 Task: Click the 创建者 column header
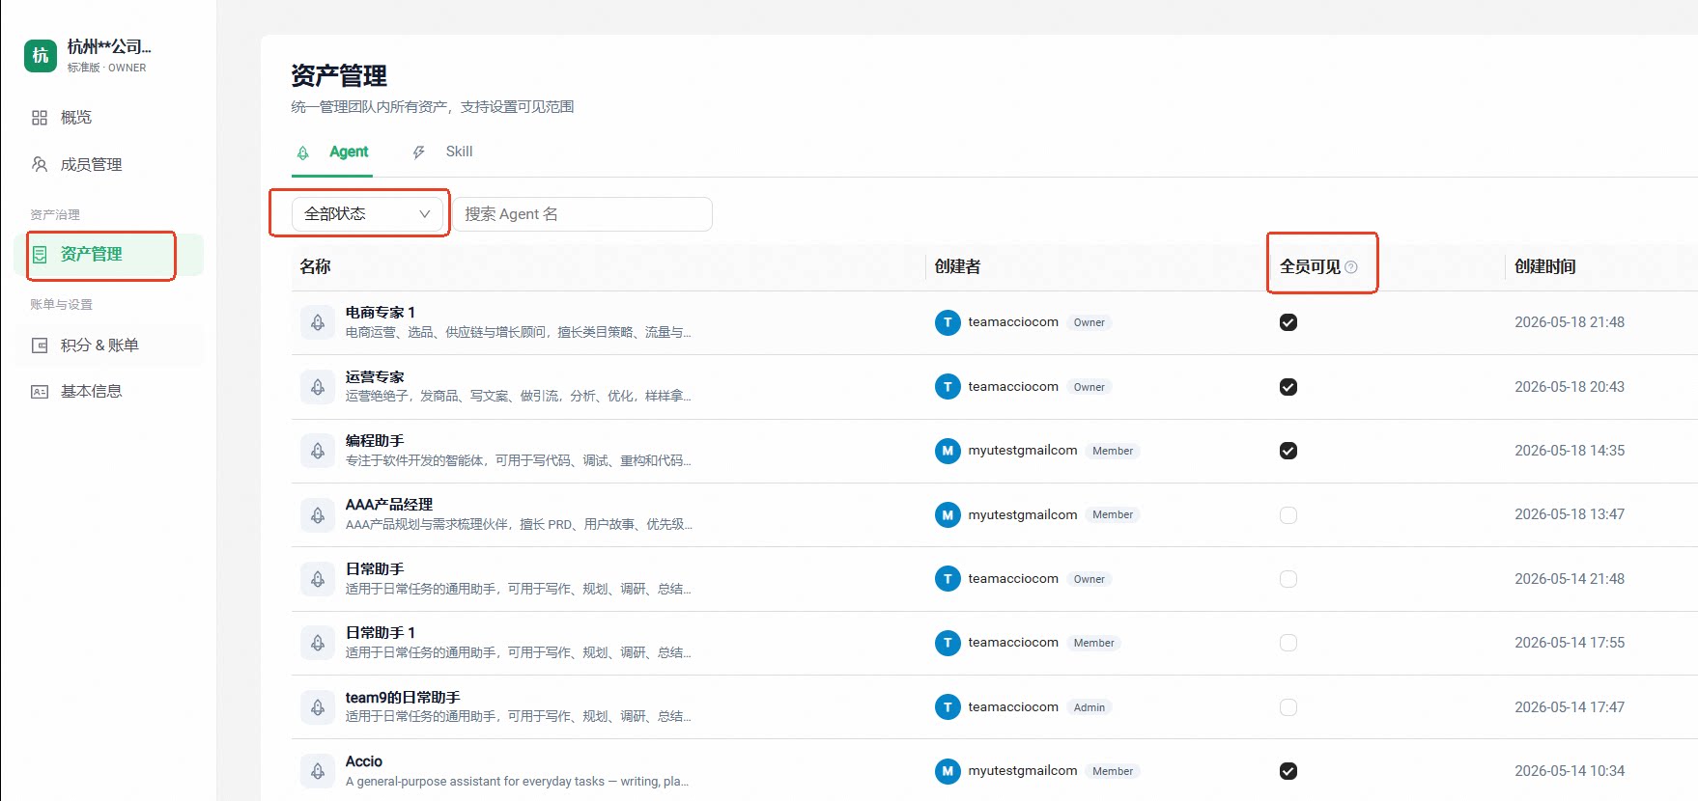[x=957, y=266]
